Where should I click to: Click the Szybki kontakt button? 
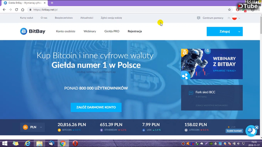click(x=234, y=131)
